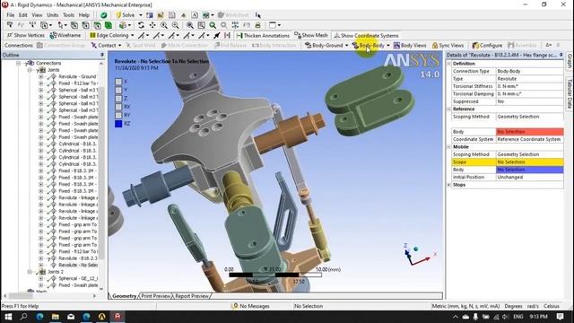Collapse the Connections tree node
The width and height of the screenshot is (574, 323).
coord(18,64)
